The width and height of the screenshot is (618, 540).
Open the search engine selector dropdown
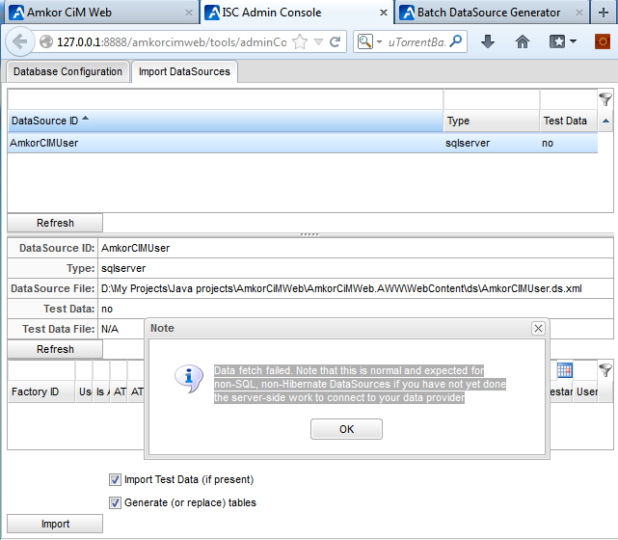[368, 42]
